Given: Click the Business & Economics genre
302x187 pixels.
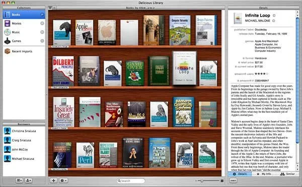Looking at the screenshot, I should coord(268,47).
